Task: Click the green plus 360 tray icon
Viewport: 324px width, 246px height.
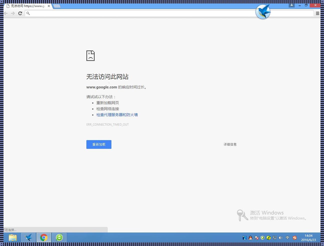Action: (x=269, y=238)
